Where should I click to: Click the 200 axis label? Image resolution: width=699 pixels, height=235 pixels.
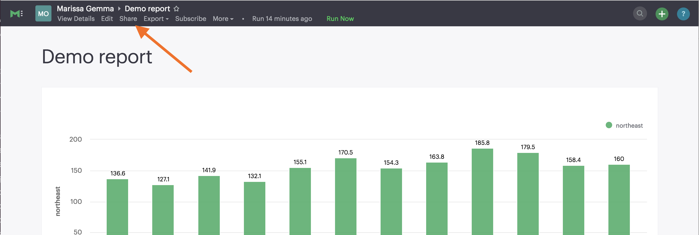[x=75, y=139]
